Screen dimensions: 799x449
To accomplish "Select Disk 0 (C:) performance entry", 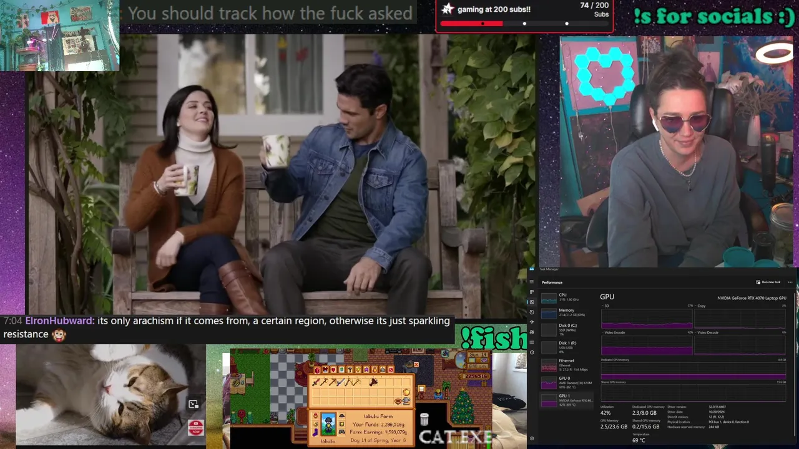I will [x=567, y=330].
